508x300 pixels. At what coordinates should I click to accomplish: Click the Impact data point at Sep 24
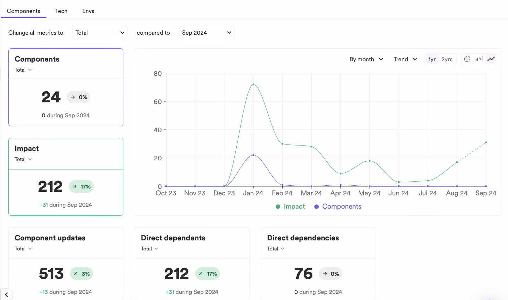tap(486, 142)
